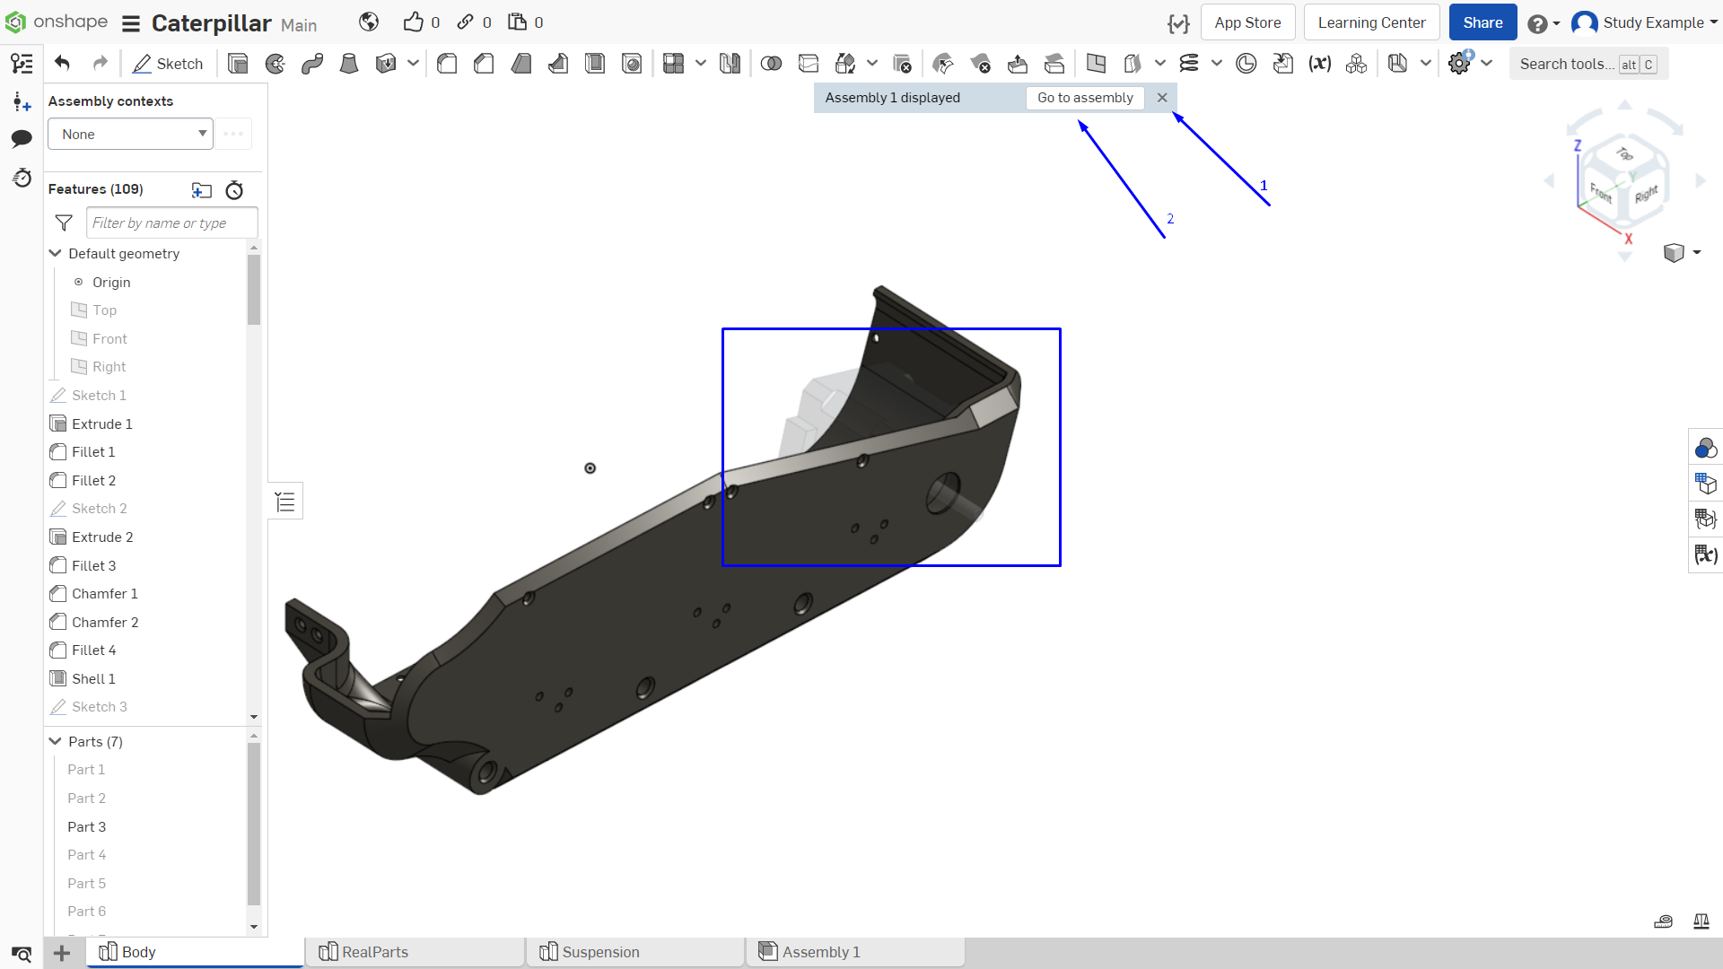
Task: Expand the Transform tools dropdown arrow
Action: (x=872, y=64)
